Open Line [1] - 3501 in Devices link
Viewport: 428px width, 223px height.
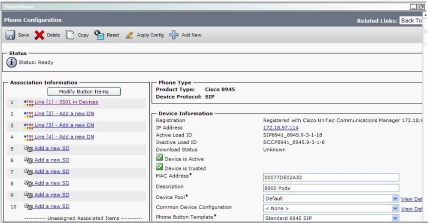coord(66,102)
